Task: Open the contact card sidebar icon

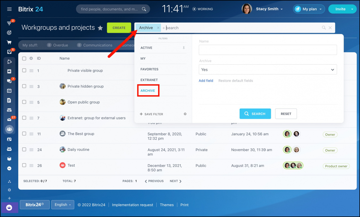Action: tap(9, 139)
